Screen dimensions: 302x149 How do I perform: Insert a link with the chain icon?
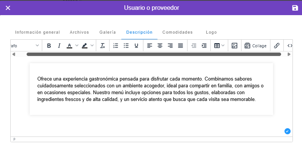coord(277,46)
